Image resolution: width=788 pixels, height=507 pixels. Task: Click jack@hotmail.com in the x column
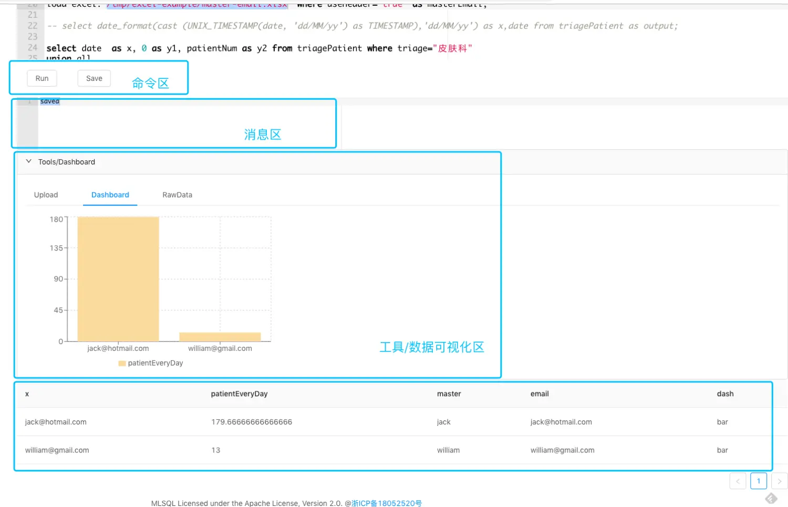coord(56,422)
